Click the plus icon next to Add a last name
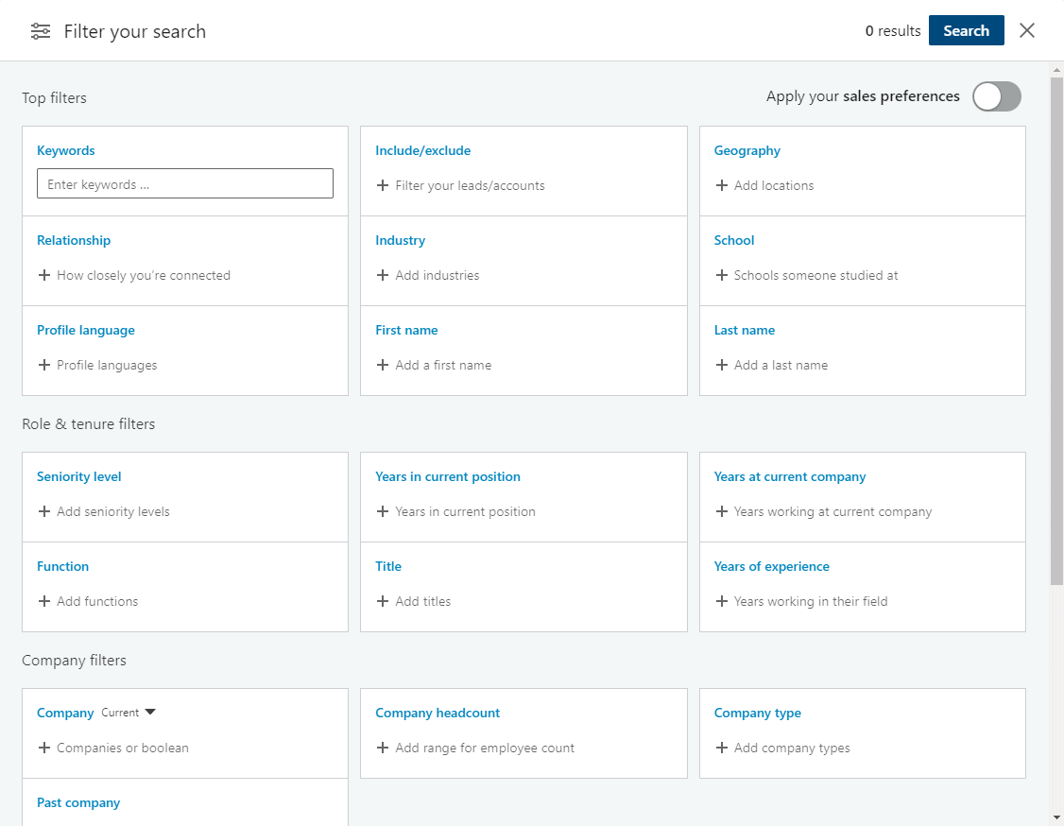 click(x=721, y=365)
